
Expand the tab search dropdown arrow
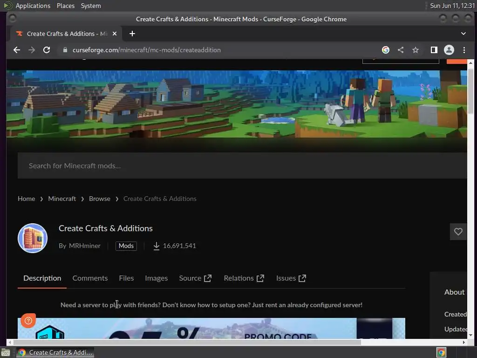coord(463,34)
